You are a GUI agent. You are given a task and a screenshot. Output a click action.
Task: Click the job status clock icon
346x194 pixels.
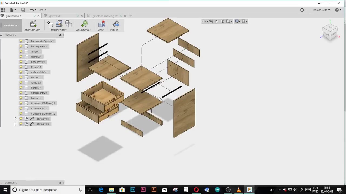302,10
